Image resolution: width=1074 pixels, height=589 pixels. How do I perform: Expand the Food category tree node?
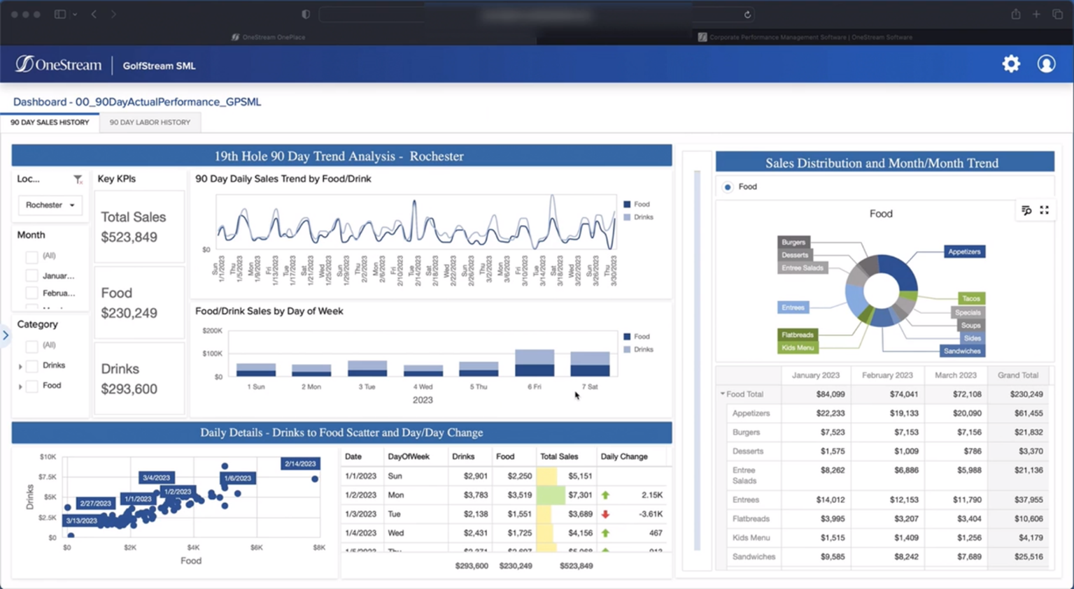click(20, 386)
